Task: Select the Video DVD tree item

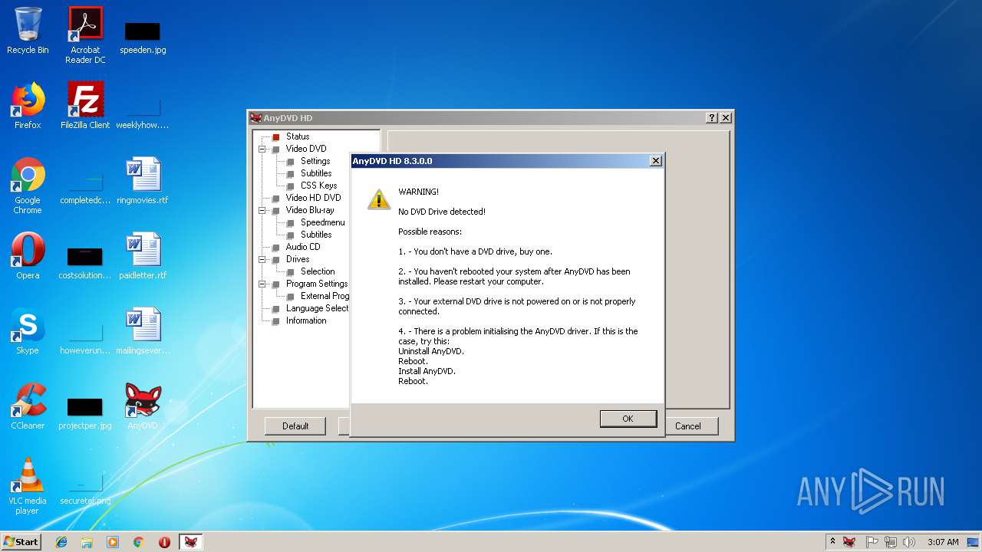Action: [306, 149]
